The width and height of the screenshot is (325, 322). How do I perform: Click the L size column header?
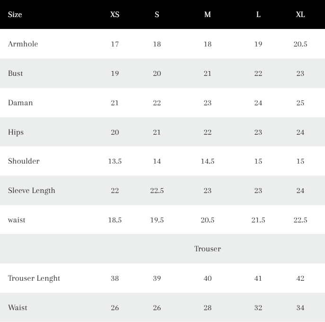[258, 15]
